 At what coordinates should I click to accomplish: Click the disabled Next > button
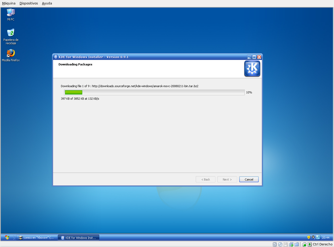(x=227, y=179)
